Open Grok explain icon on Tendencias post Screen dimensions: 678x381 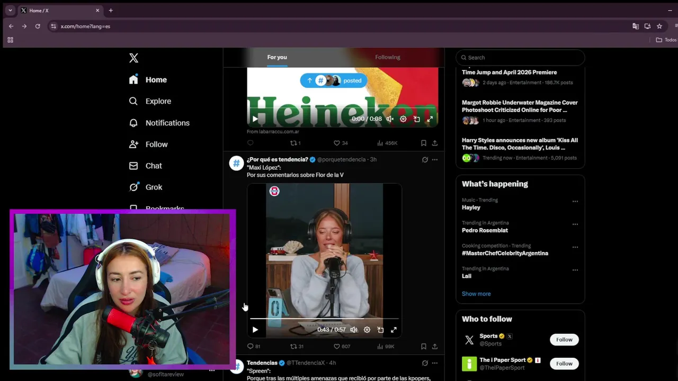[x=425, y=363]
